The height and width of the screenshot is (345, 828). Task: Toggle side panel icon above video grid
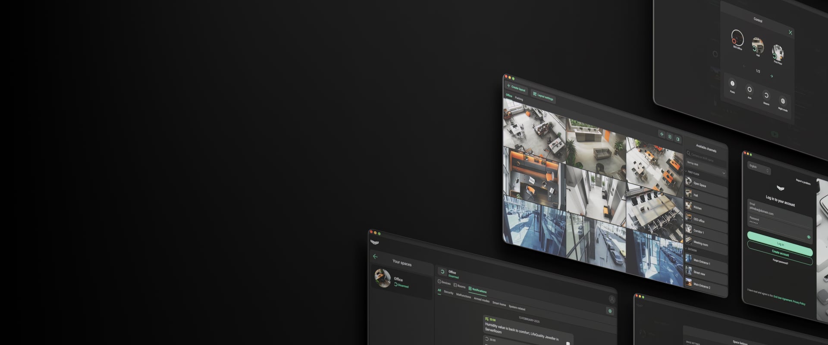click(x=678, y=139)
